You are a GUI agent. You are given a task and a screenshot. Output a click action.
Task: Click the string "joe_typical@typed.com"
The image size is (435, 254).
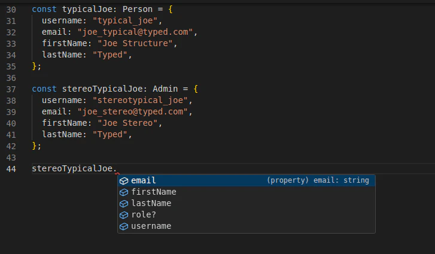pos(135,32)
